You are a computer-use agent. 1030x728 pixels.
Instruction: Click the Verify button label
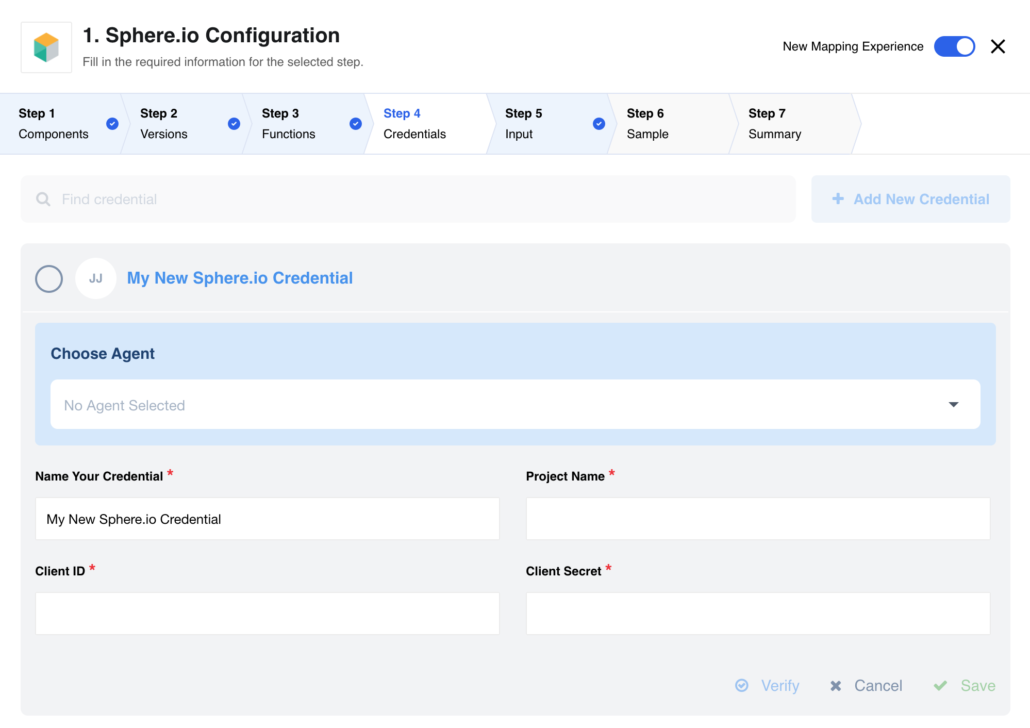click(x=780, y=685)
